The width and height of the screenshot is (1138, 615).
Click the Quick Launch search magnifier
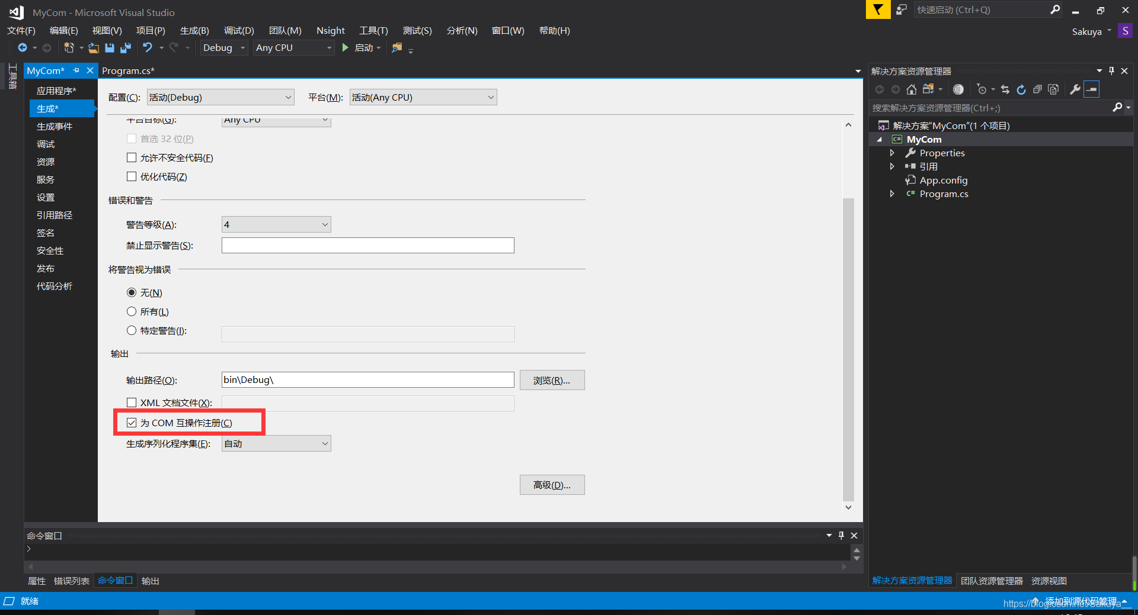pyautogui.click(x=1055, y=9)
